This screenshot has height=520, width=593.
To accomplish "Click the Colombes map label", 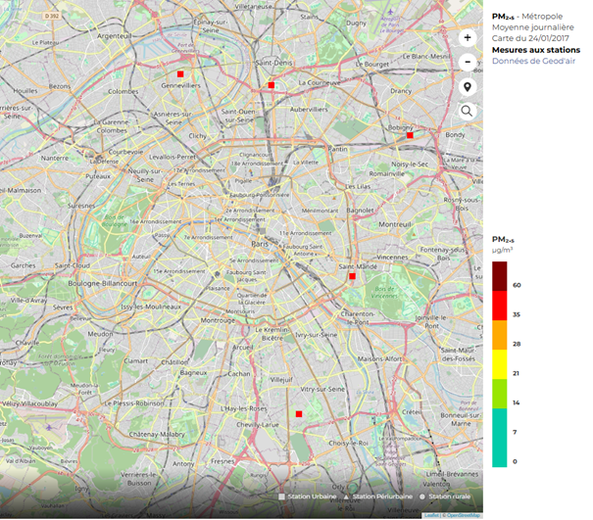I will tap(124, 91).
